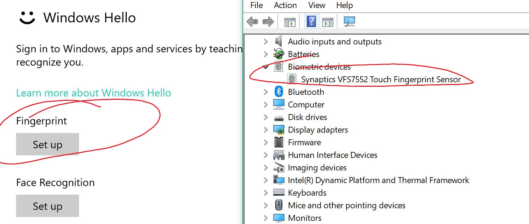Select the Display adapters label
Viewport: 529px width, 224px height.
(318, 130)
